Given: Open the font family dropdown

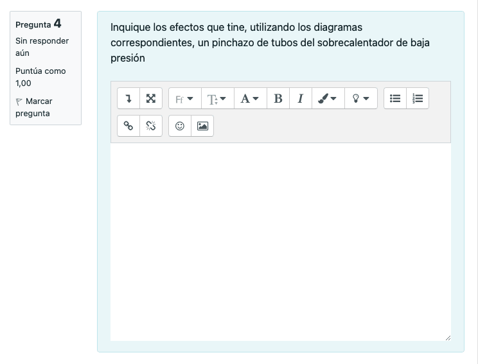Looking at the screenshot, I should click(185, 98).
